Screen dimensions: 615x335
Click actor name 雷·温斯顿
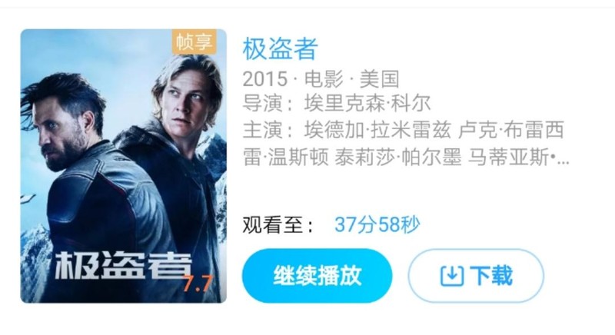pyautogui.click(x=285, y=158)
